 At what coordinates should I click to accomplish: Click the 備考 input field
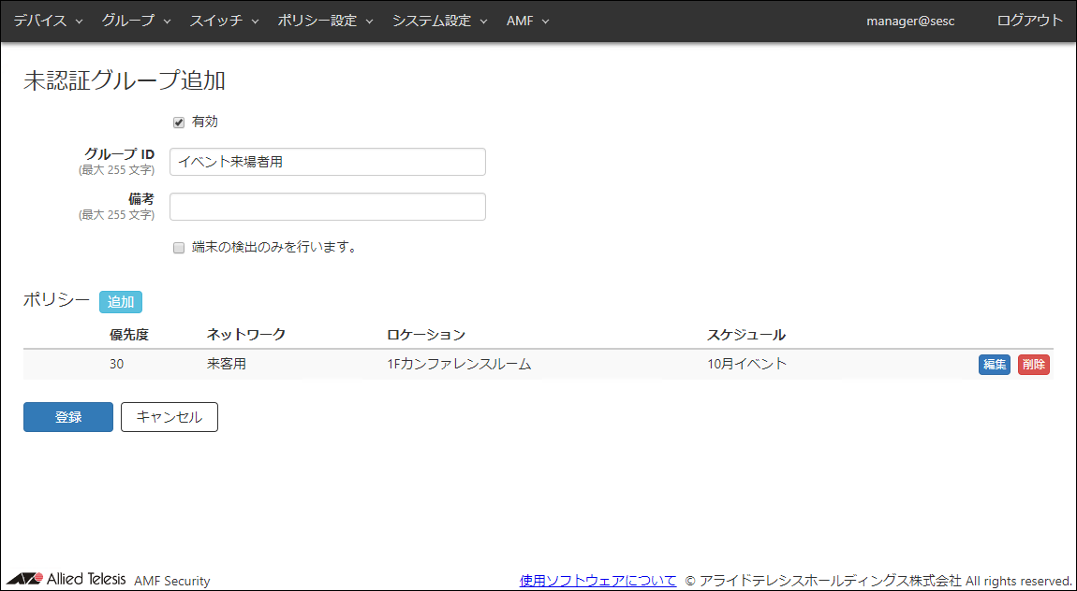[328, 207]
